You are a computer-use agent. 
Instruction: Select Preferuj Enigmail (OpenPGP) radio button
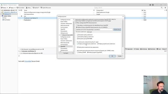tap(88, 52)
